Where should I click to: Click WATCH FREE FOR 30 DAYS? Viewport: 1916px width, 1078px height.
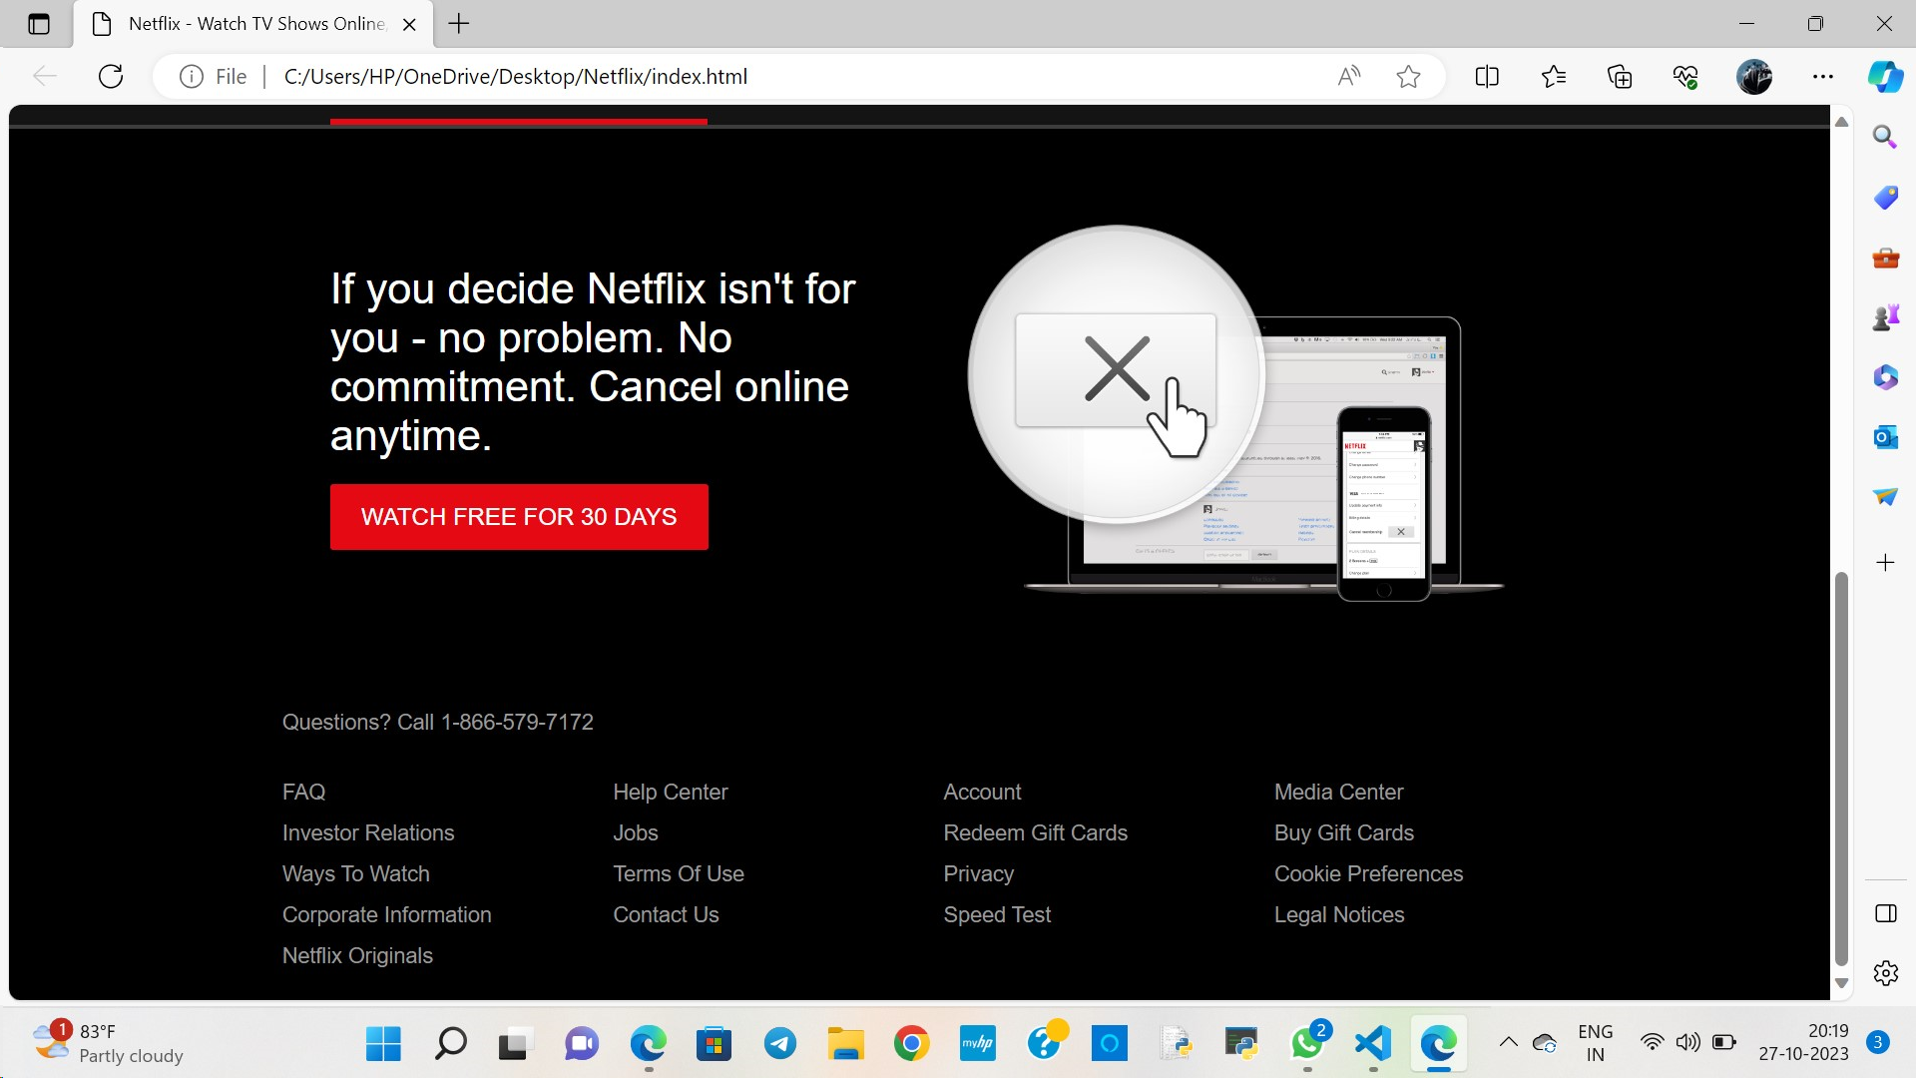click(519, 516)
